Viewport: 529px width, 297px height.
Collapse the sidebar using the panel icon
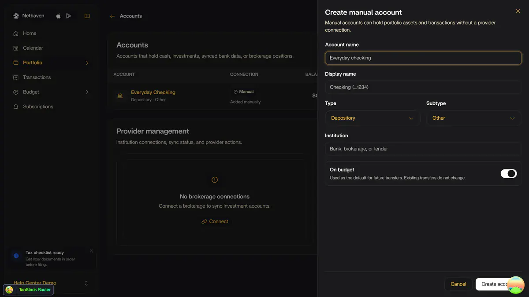pyautogui.click(x=87, y=16)
